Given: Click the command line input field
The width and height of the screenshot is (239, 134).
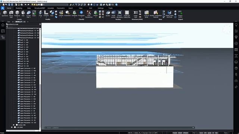Looking at the screenshot, I should tap(119, 128).
